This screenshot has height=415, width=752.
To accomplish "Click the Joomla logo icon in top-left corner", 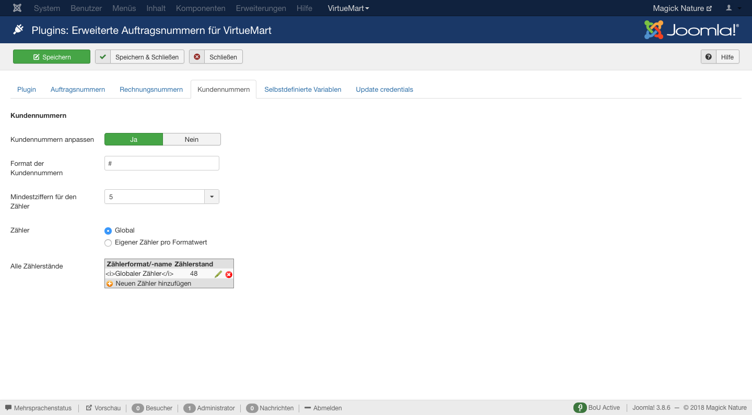I will (x=17, y=8).
